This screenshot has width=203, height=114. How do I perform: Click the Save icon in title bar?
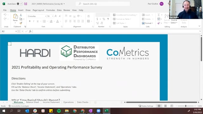(26, 4)
